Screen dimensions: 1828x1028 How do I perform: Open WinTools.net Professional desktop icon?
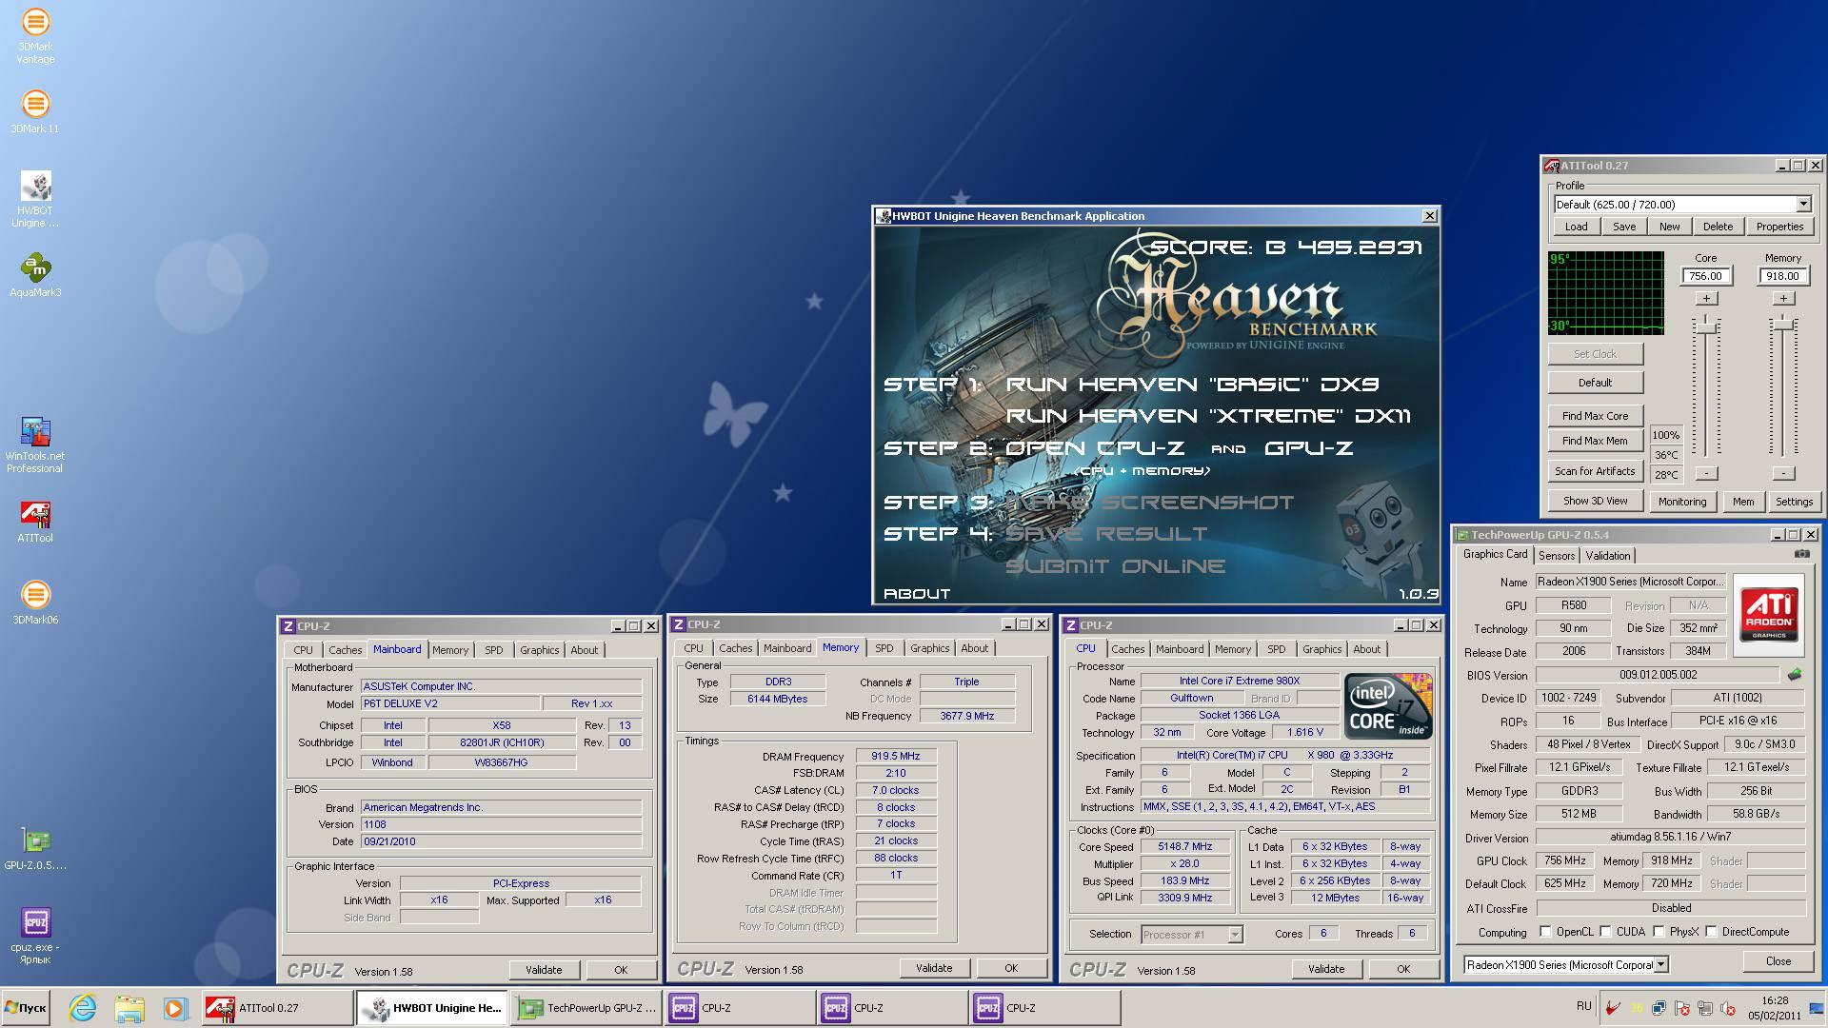(35, 445)
